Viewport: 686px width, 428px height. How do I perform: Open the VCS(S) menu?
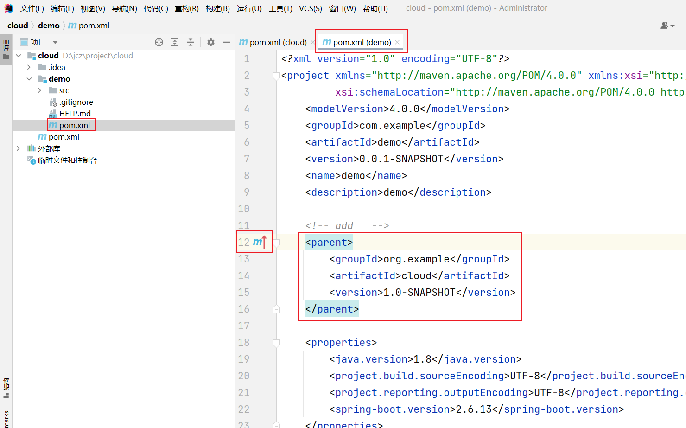pyautogui.click(x=311, y=8)
